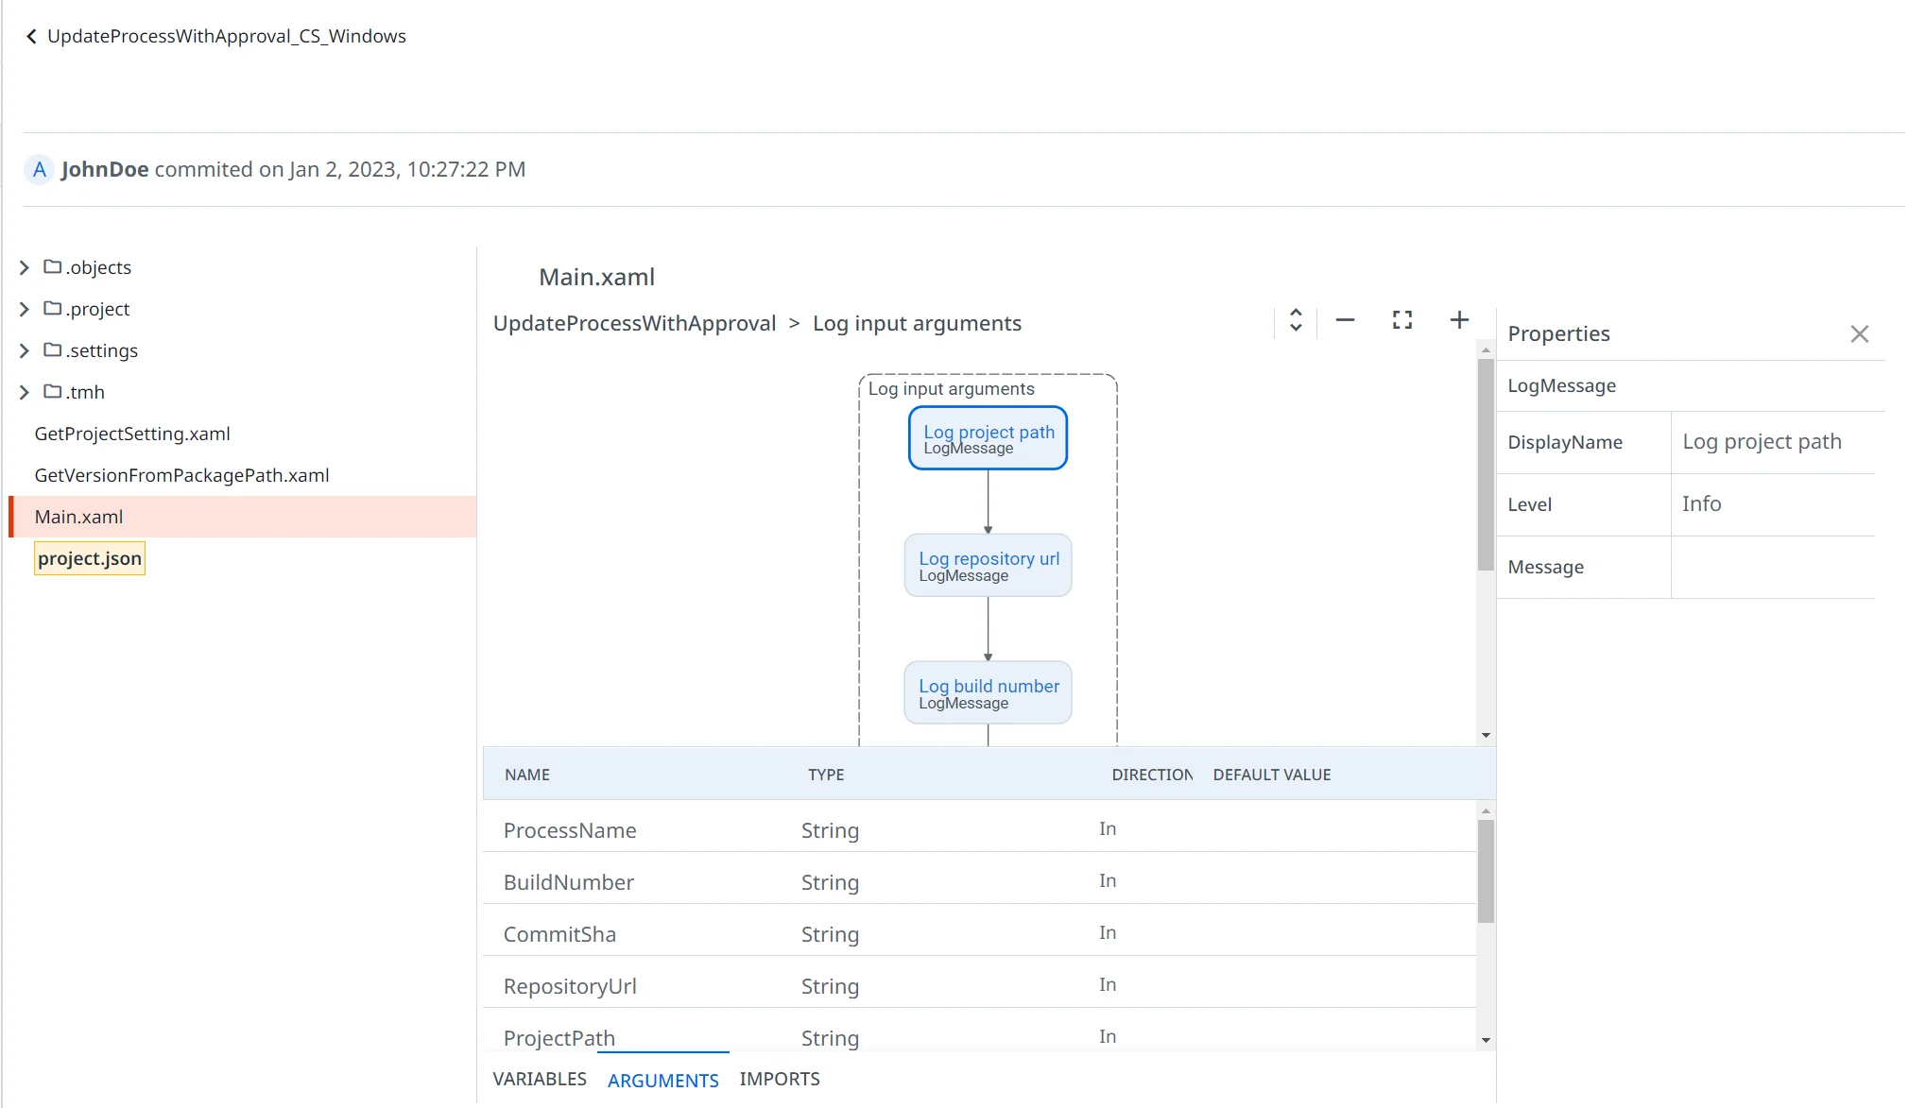The width and height of the screenshot is (1926, 1108).
Task: Zoom out of the workflow canvas
Action: click(x=1345, y=320)
